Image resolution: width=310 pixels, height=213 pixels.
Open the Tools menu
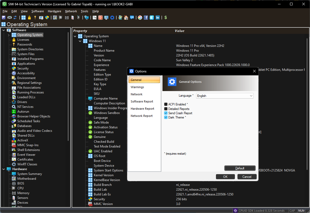pos(84,11)
